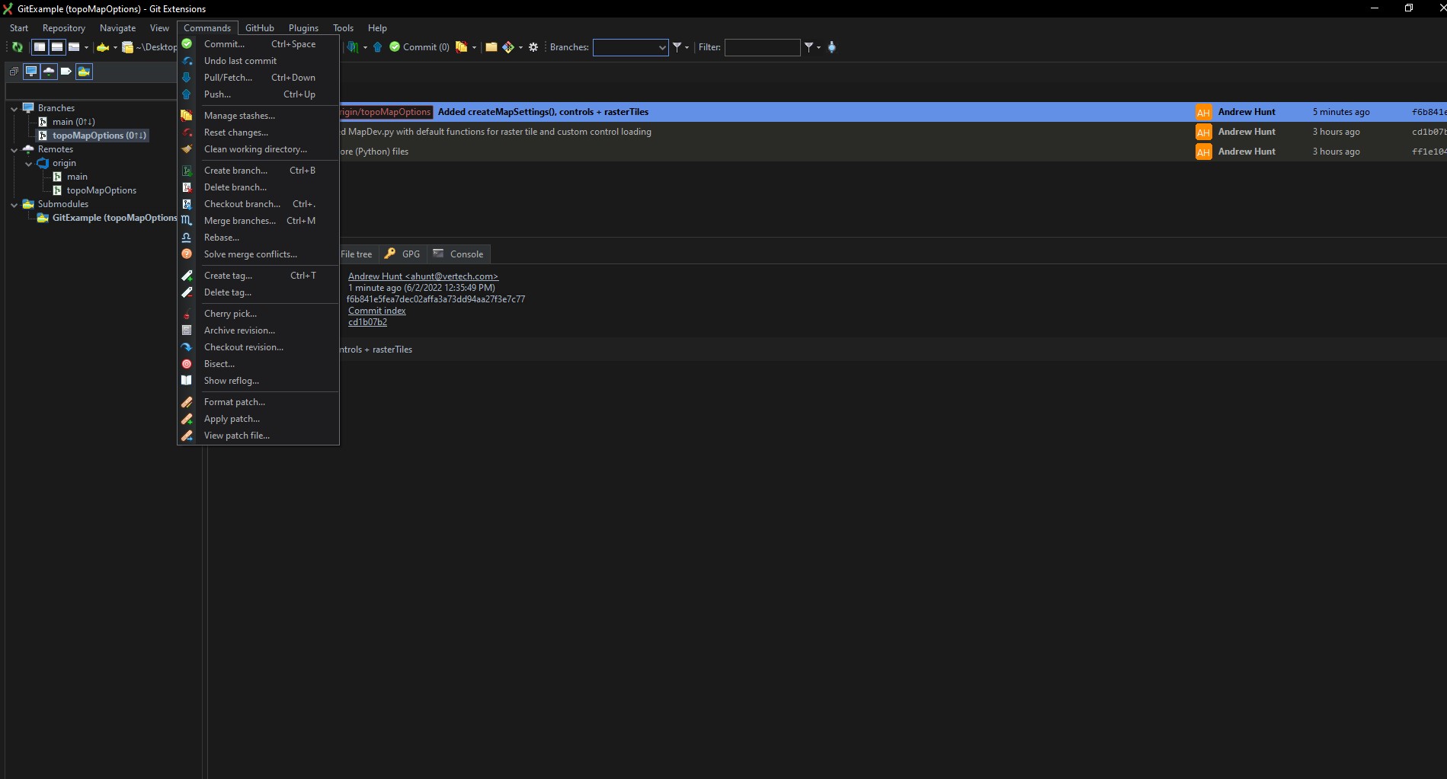This screenshot has width=1447, height=779.
Task: Choose Merge branches in Commands menu
Action: click(258, 221)
